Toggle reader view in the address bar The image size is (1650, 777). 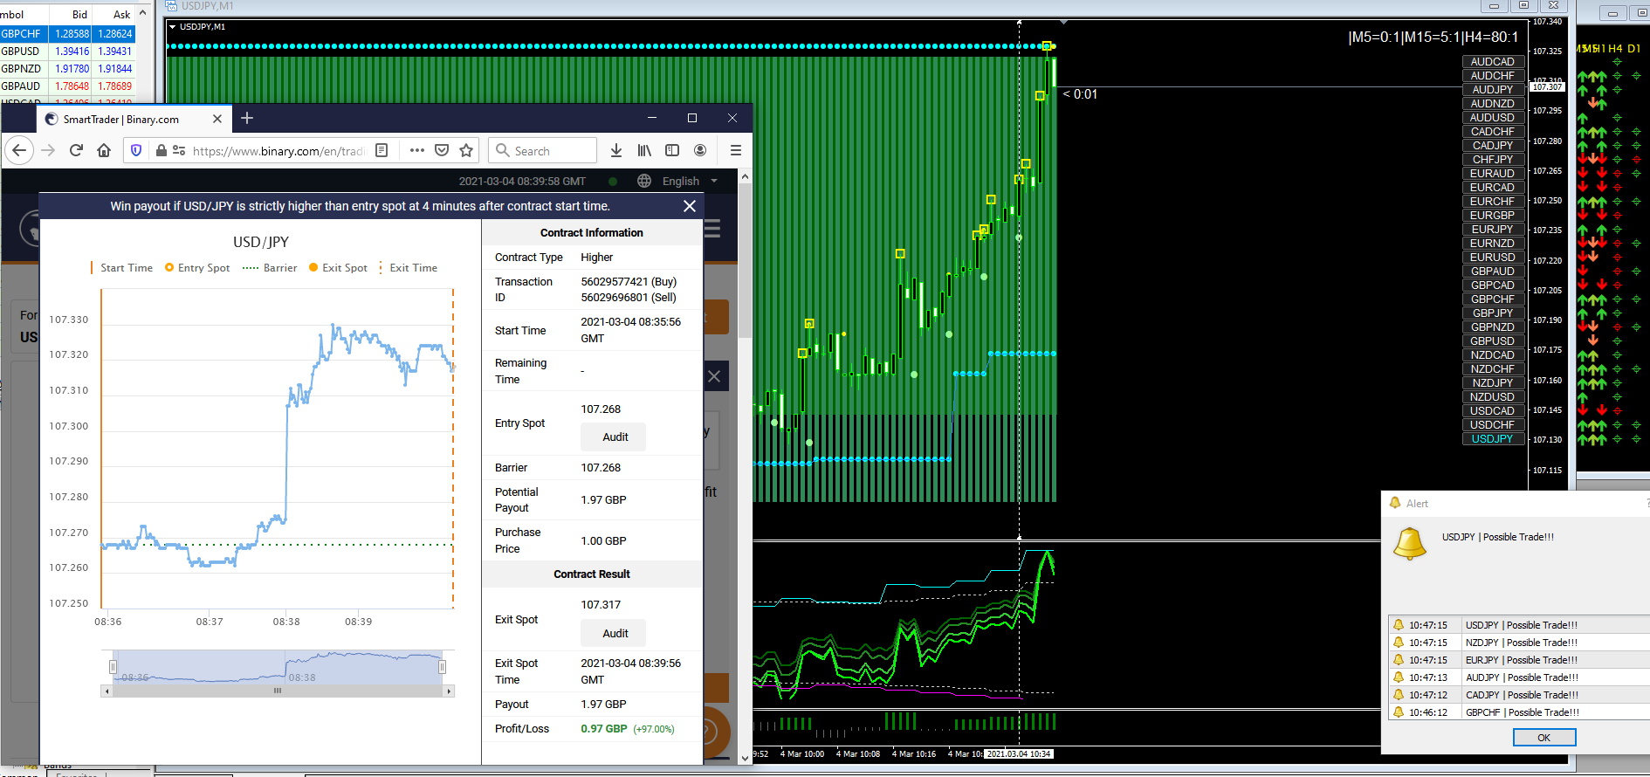(x=382, y=150)
